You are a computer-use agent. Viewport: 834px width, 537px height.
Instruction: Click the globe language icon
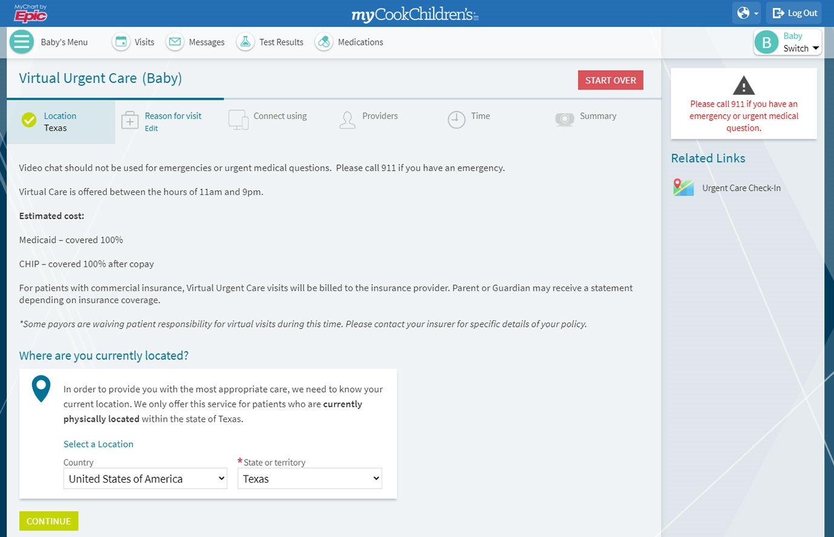click(x=746, y=13)
